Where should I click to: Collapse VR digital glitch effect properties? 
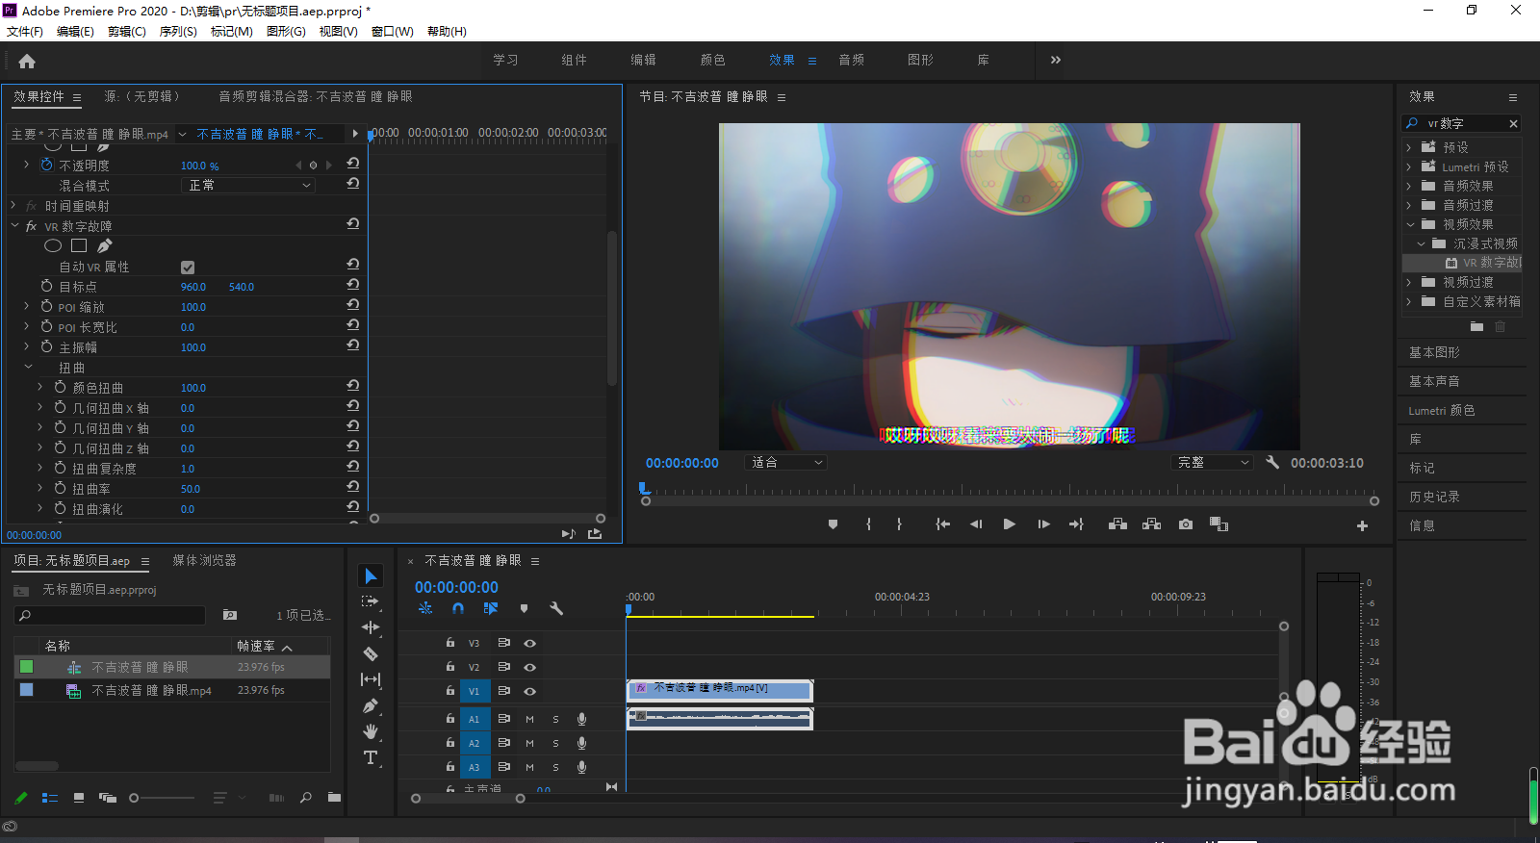point(14,226)
